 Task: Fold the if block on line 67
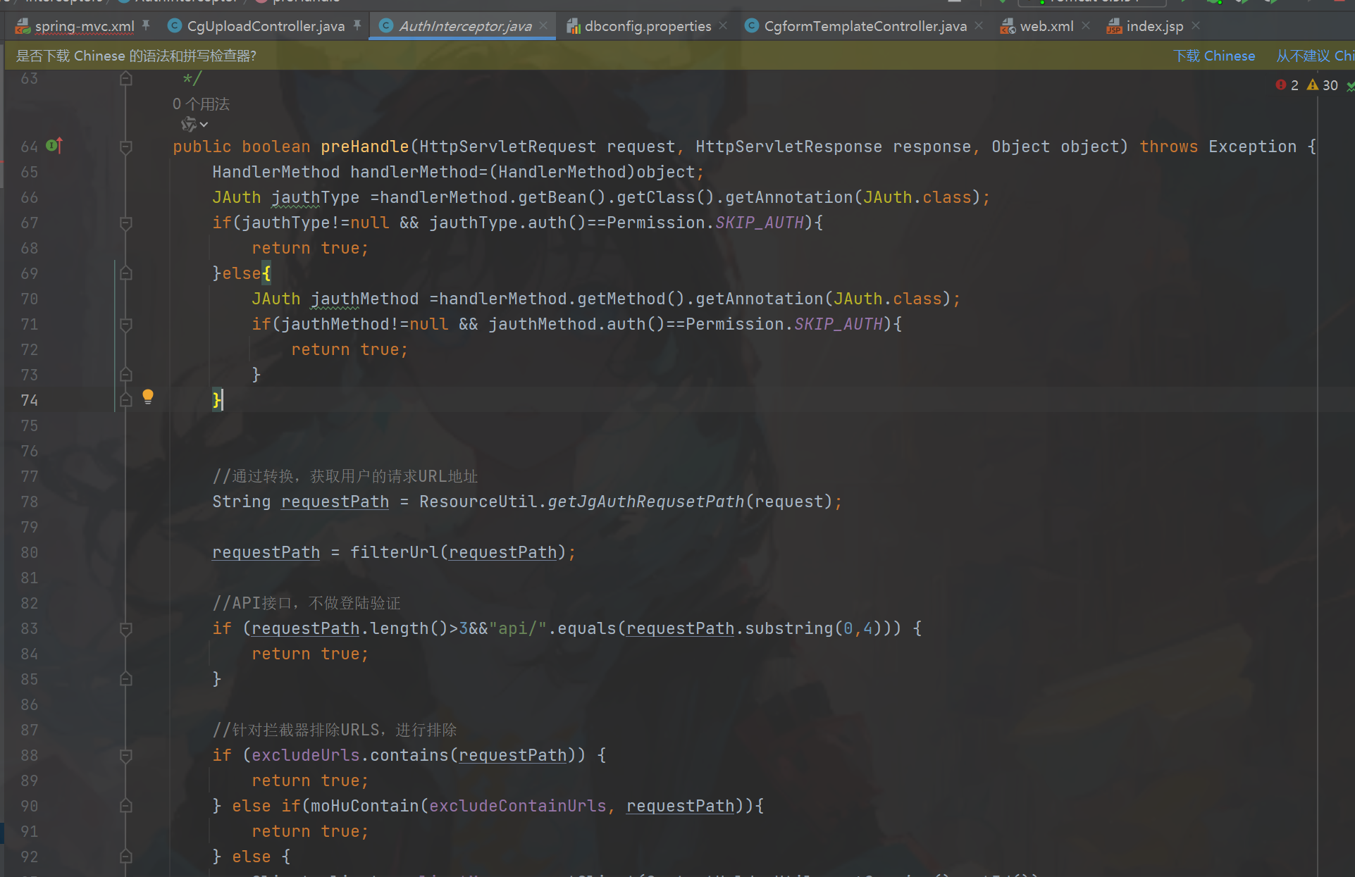point(126,223)
